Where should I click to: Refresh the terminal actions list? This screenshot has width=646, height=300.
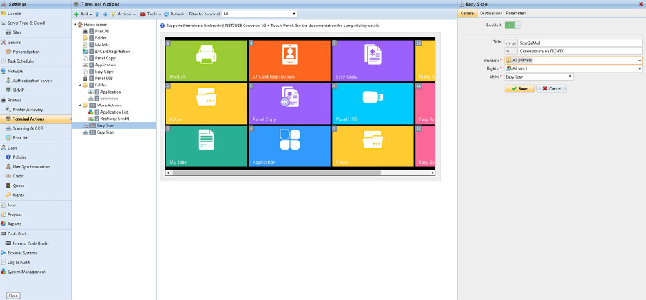tap(174, 14)
